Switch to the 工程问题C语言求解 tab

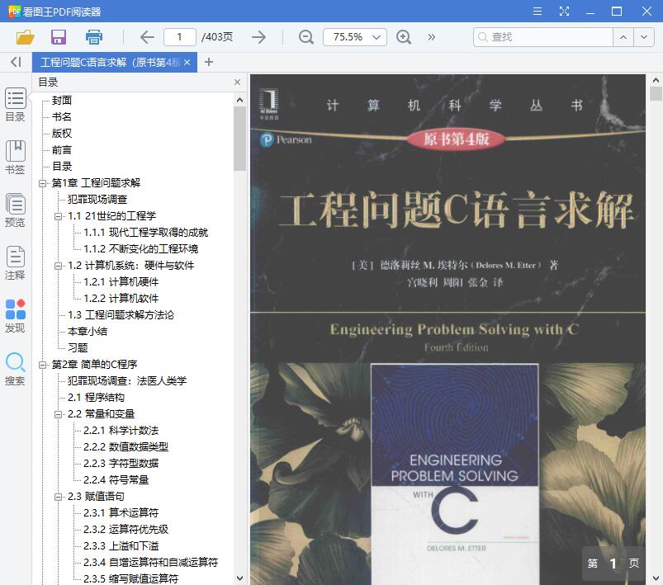click(110, 63)
